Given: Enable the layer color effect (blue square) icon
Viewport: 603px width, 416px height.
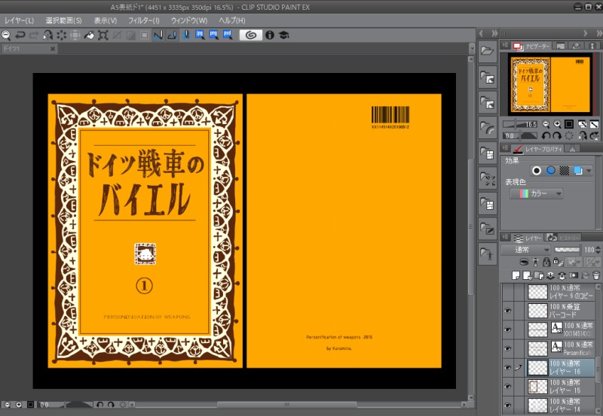Looking at the screenshot, I should click(577, 171).
